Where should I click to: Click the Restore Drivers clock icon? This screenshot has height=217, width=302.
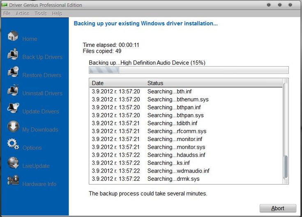13,72
